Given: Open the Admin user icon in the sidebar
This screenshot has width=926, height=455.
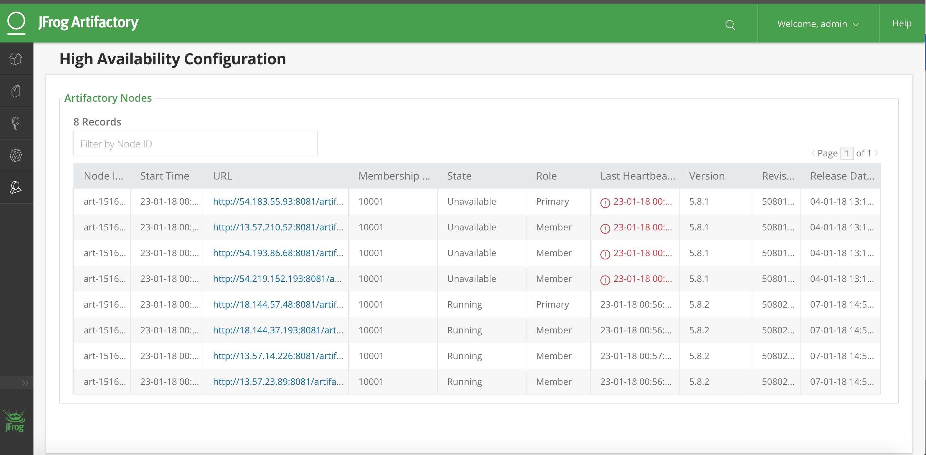Looking at the screenshot, I should pyautogui.click(x=16, y=187).
